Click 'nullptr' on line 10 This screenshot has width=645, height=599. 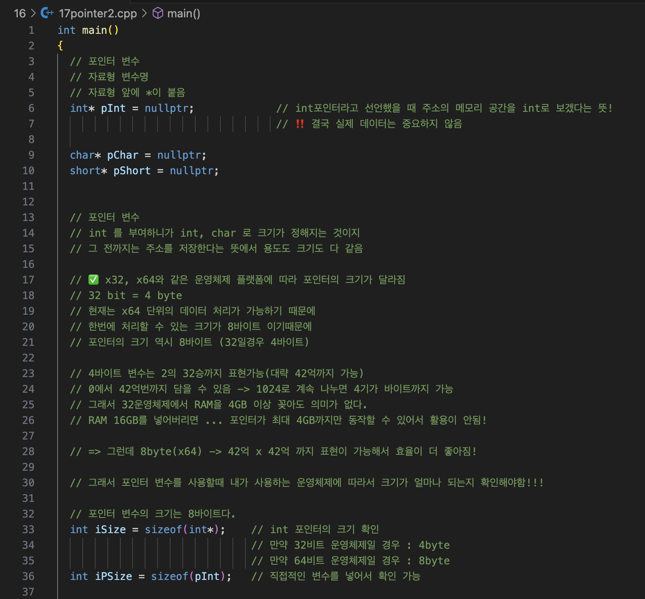191,170
